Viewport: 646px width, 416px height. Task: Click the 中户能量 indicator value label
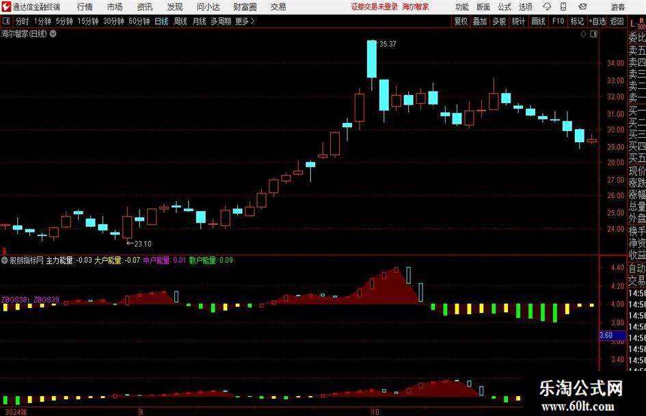pos(164,260)
